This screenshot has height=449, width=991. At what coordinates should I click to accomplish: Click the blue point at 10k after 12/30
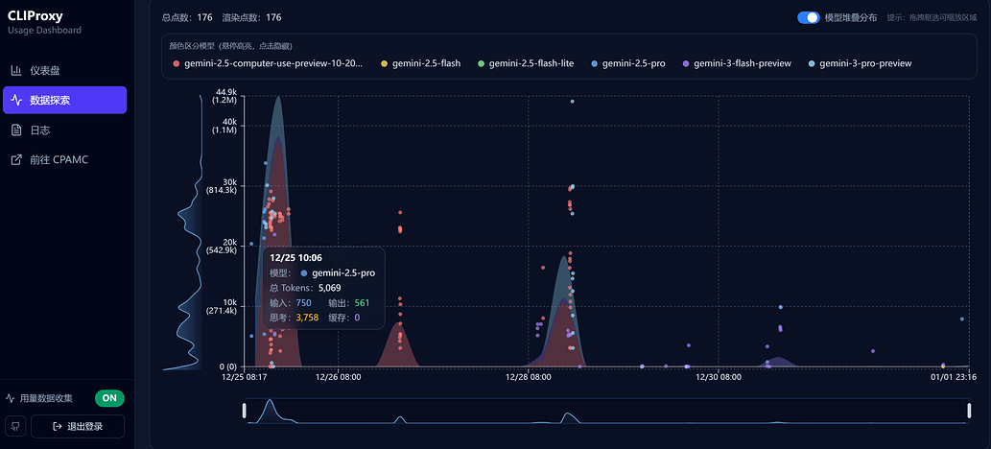[781, 307]
